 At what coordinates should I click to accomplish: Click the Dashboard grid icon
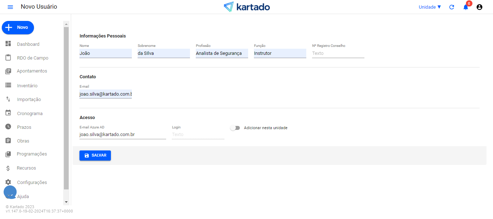tap(8, 44)
